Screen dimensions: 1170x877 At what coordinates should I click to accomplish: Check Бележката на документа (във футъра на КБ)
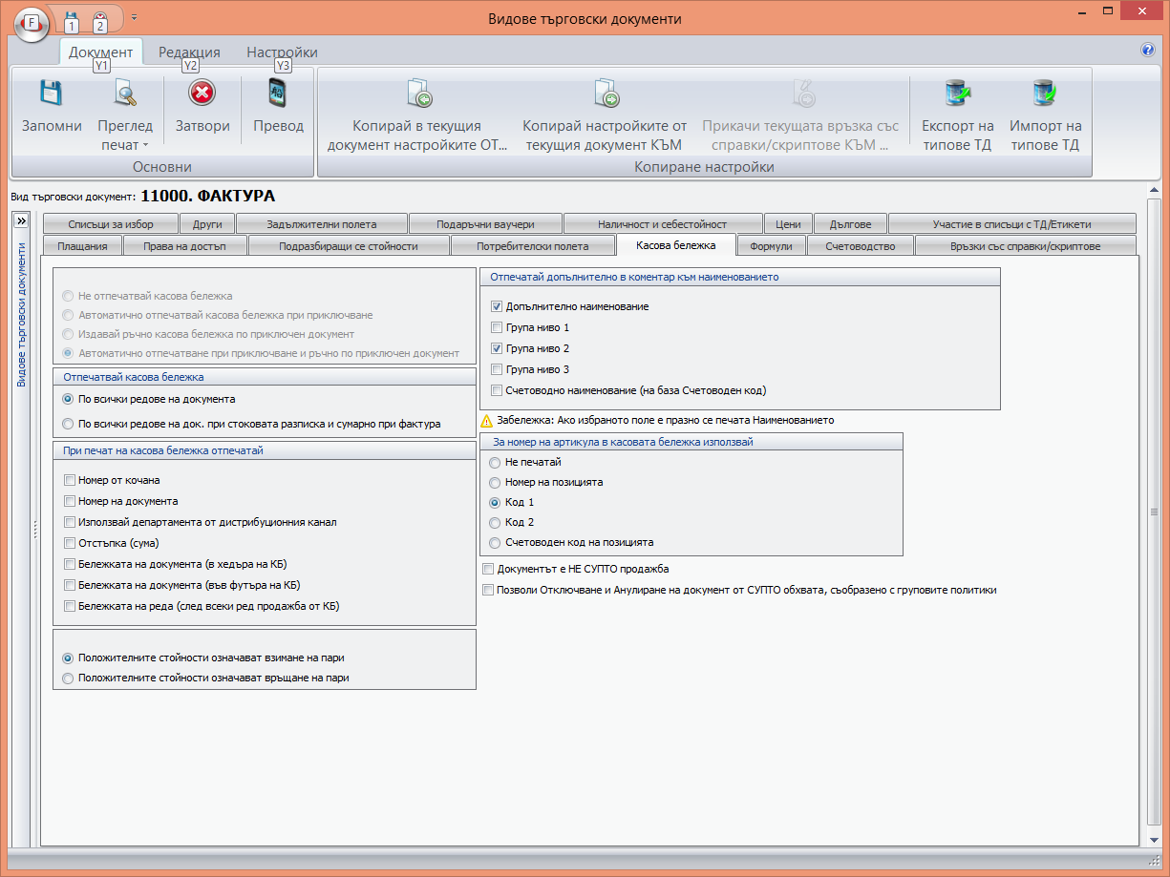70,585
